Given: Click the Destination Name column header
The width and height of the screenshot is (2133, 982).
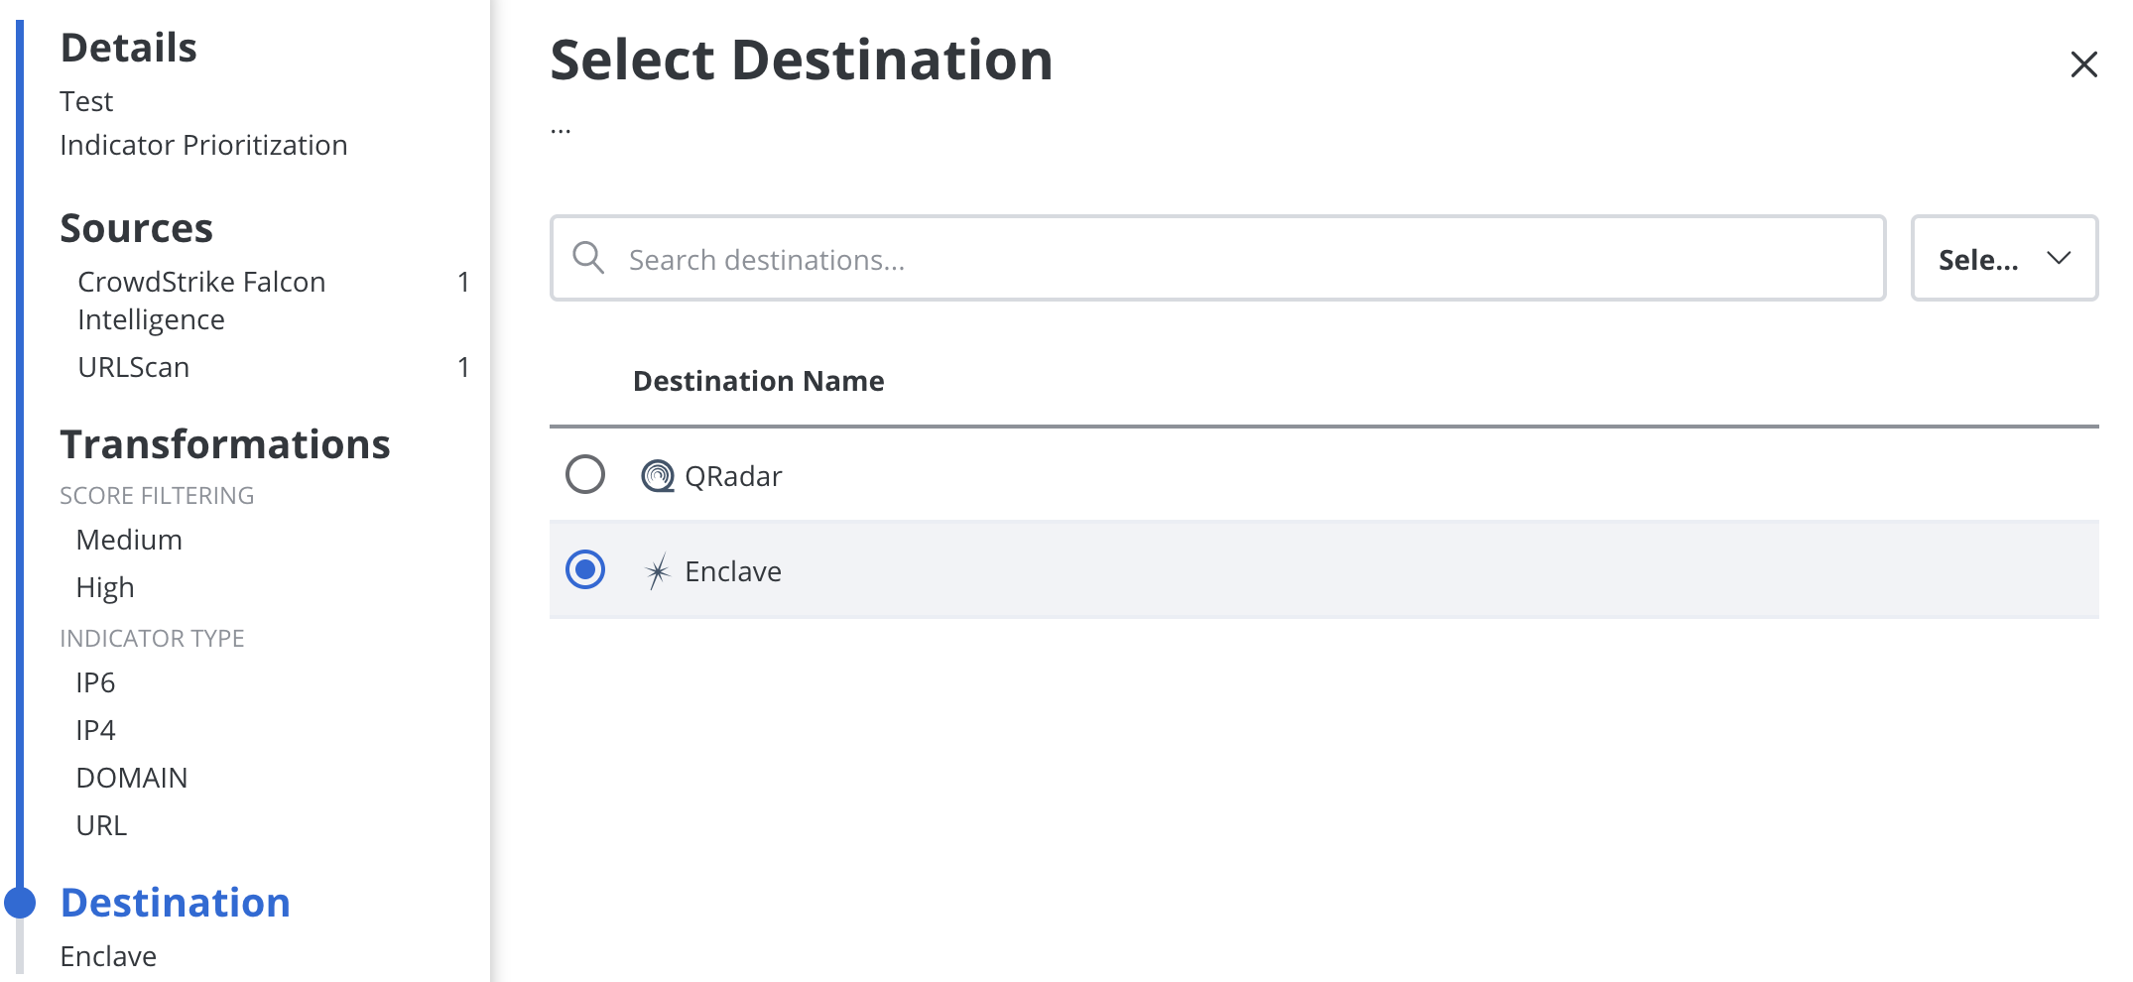Looking at the screenshot, I should pos(759,381).
